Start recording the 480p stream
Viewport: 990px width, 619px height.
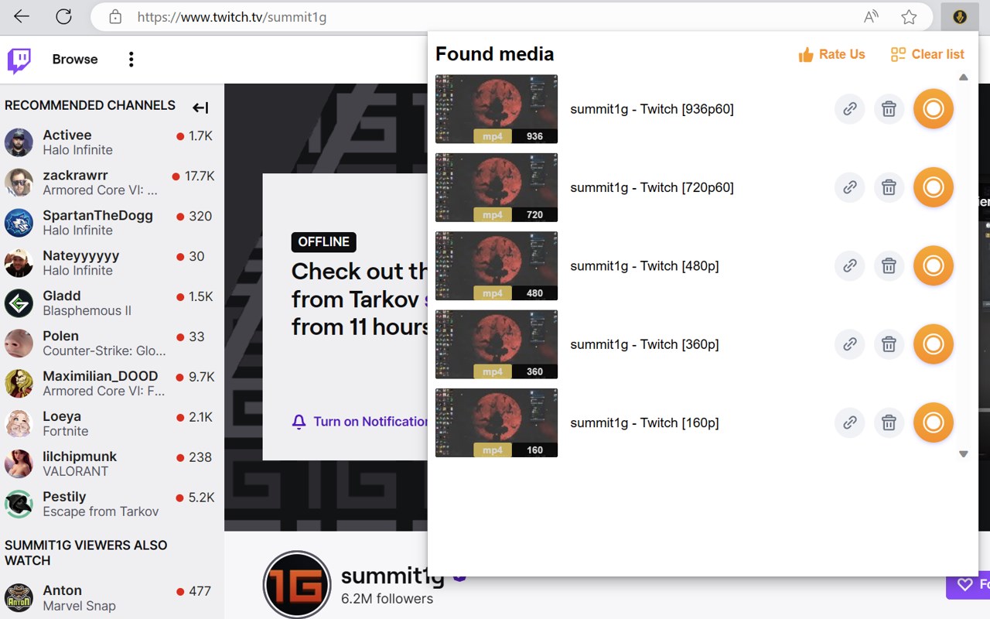coord(933,265)
